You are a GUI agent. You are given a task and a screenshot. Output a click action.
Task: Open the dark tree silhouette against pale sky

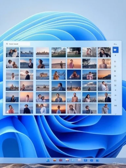click(x=90, y=63)
